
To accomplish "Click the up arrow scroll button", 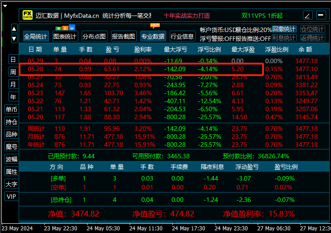I will point(14,29).
